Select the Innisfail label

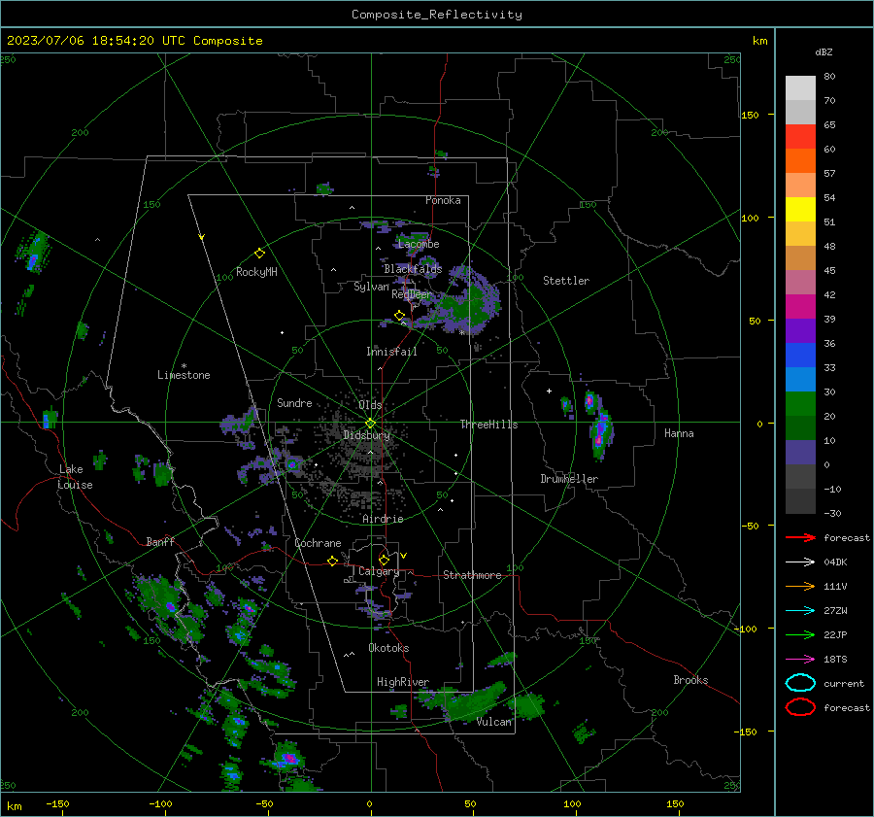(391, 352)
